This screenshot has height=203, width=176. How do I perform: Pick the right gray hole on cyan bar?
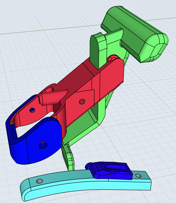coord(138,176)
